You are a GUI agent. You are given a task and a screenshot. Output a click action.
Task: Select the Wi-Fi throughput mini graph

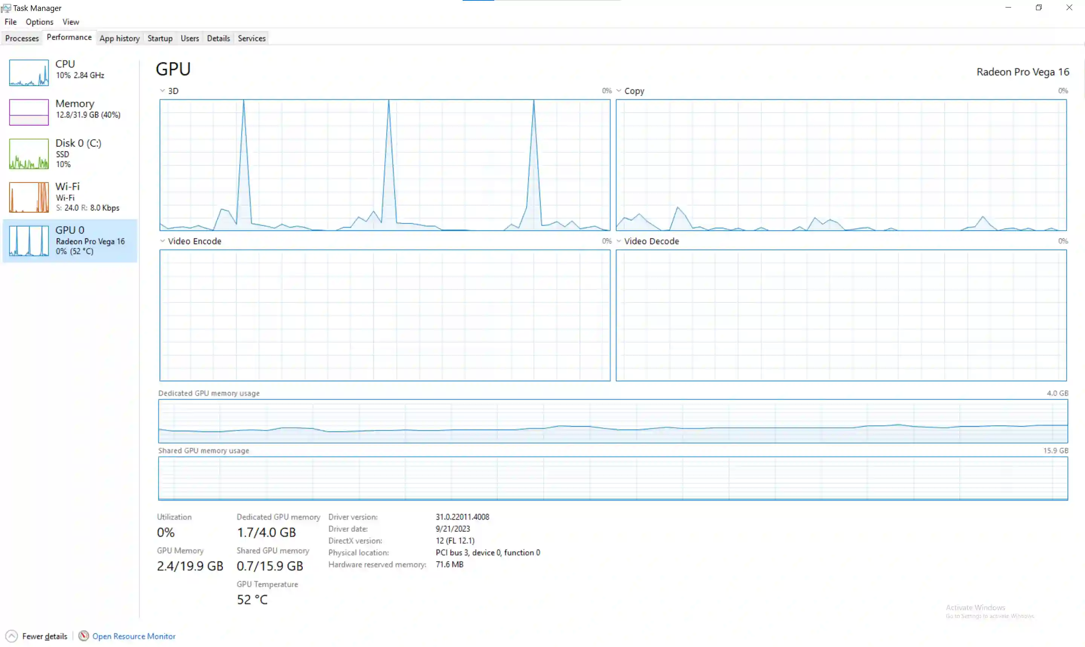[29, 197]
